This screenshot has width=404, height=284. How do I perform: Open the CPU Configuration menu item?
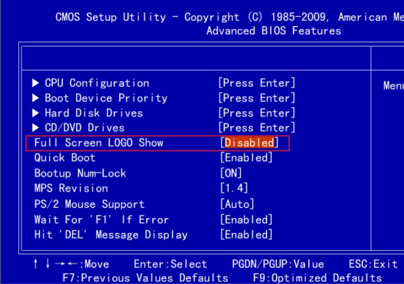pyautogui.click(x=96, y=83)
